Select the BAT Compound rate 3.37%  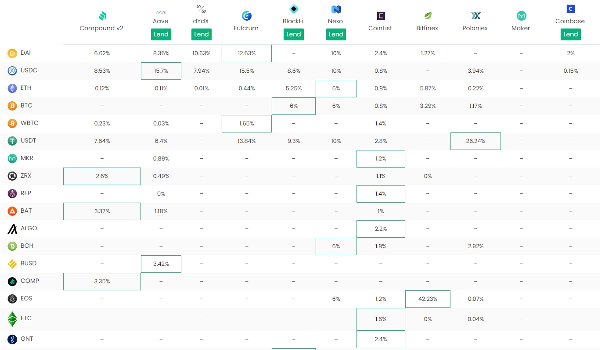click(x=102, y=211)
